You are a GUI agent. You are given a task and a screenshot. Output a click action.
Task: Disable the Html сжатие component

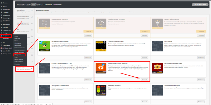coord(201,57)
